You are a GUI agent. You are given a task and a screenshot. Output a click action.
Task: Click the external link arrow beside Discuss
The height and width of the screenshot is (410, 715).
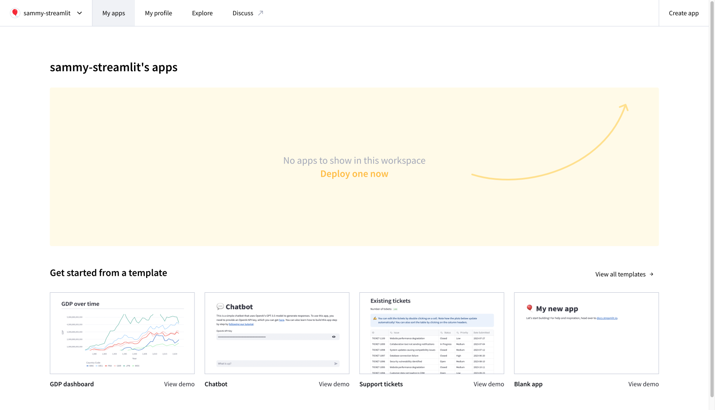(261, 13)
